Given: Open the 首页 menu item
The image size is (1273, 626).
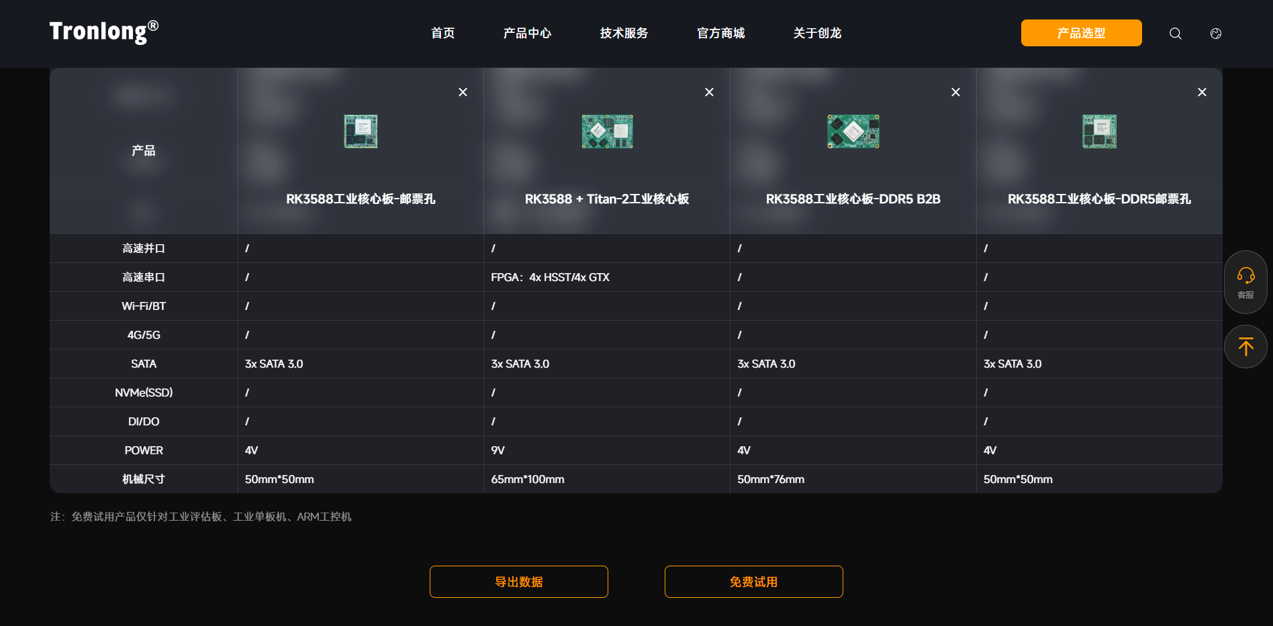Looking at the screenshot, I should click(442, 33).
